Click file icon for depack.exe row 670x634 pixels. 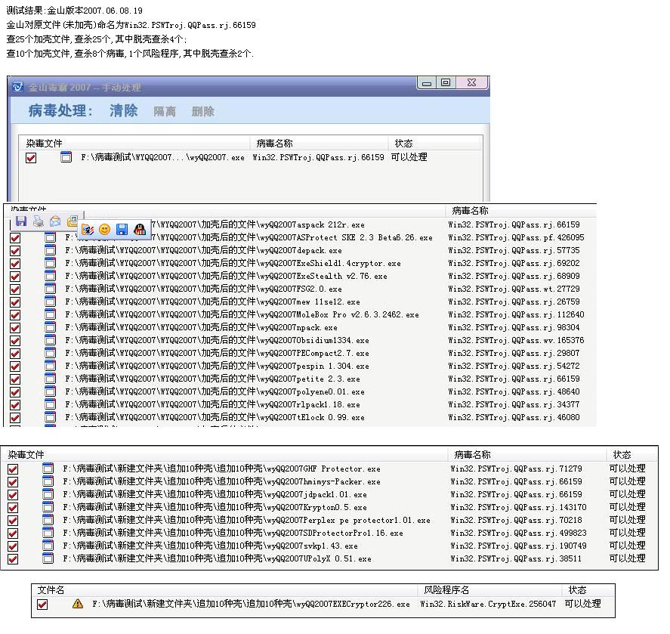50,250
